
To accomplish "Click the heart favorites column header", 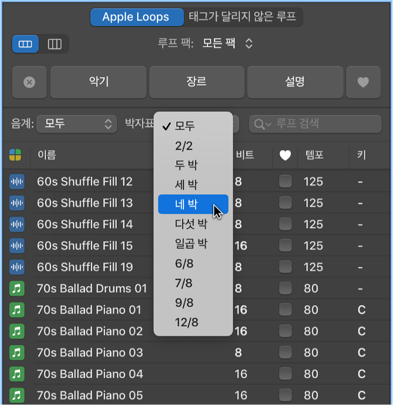I will coord(285,155).
